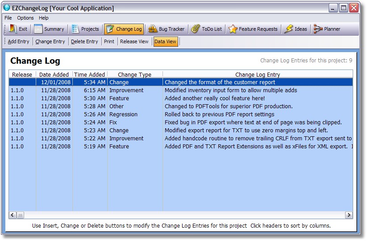Click Add Entry button
Viewport: 367px width, 241px height.
pyautogui.click(x=18, y=41)
